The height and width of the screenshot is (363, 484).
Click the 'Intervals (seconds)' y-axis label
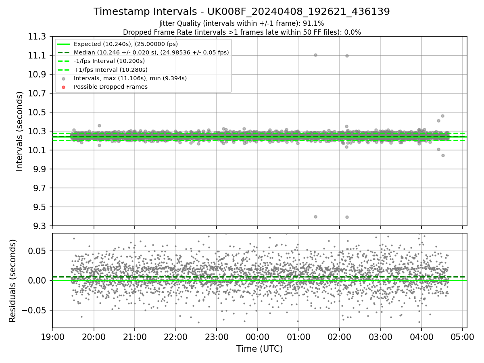tap(20, 131)
